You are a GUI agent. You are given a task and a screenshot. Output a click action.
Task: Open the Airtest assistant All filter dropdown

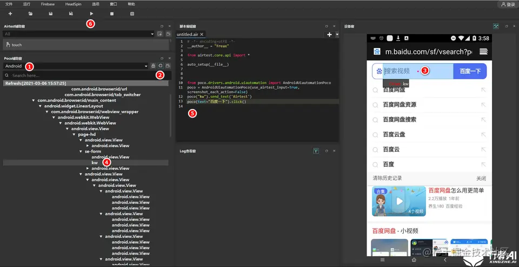(78, 33)
